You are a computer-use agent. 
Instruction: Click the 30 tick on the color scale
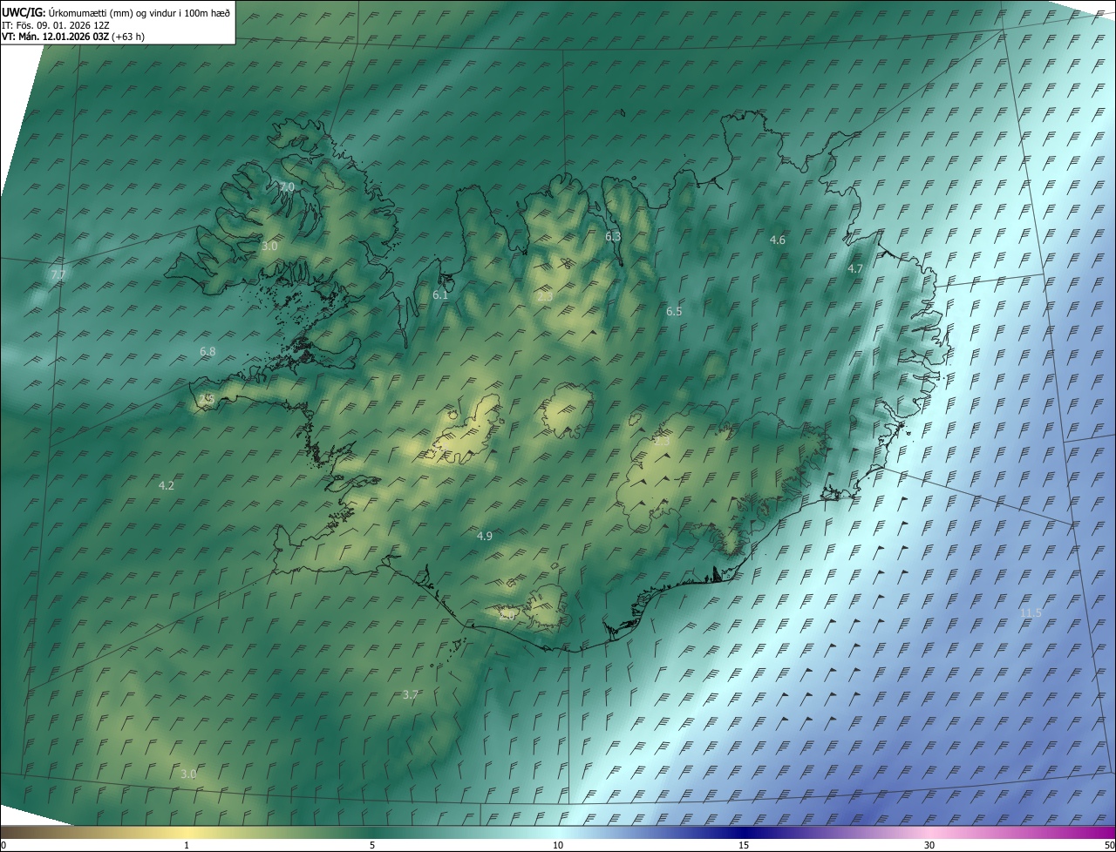(x=929, y=846)
